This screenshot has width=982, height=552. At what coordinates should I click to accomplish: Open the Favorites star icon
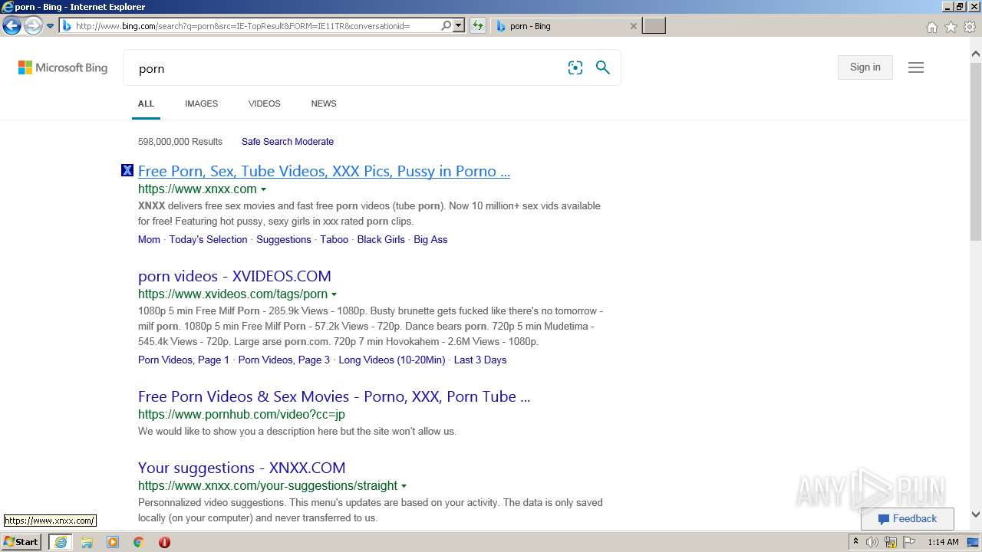click(951, 27)
